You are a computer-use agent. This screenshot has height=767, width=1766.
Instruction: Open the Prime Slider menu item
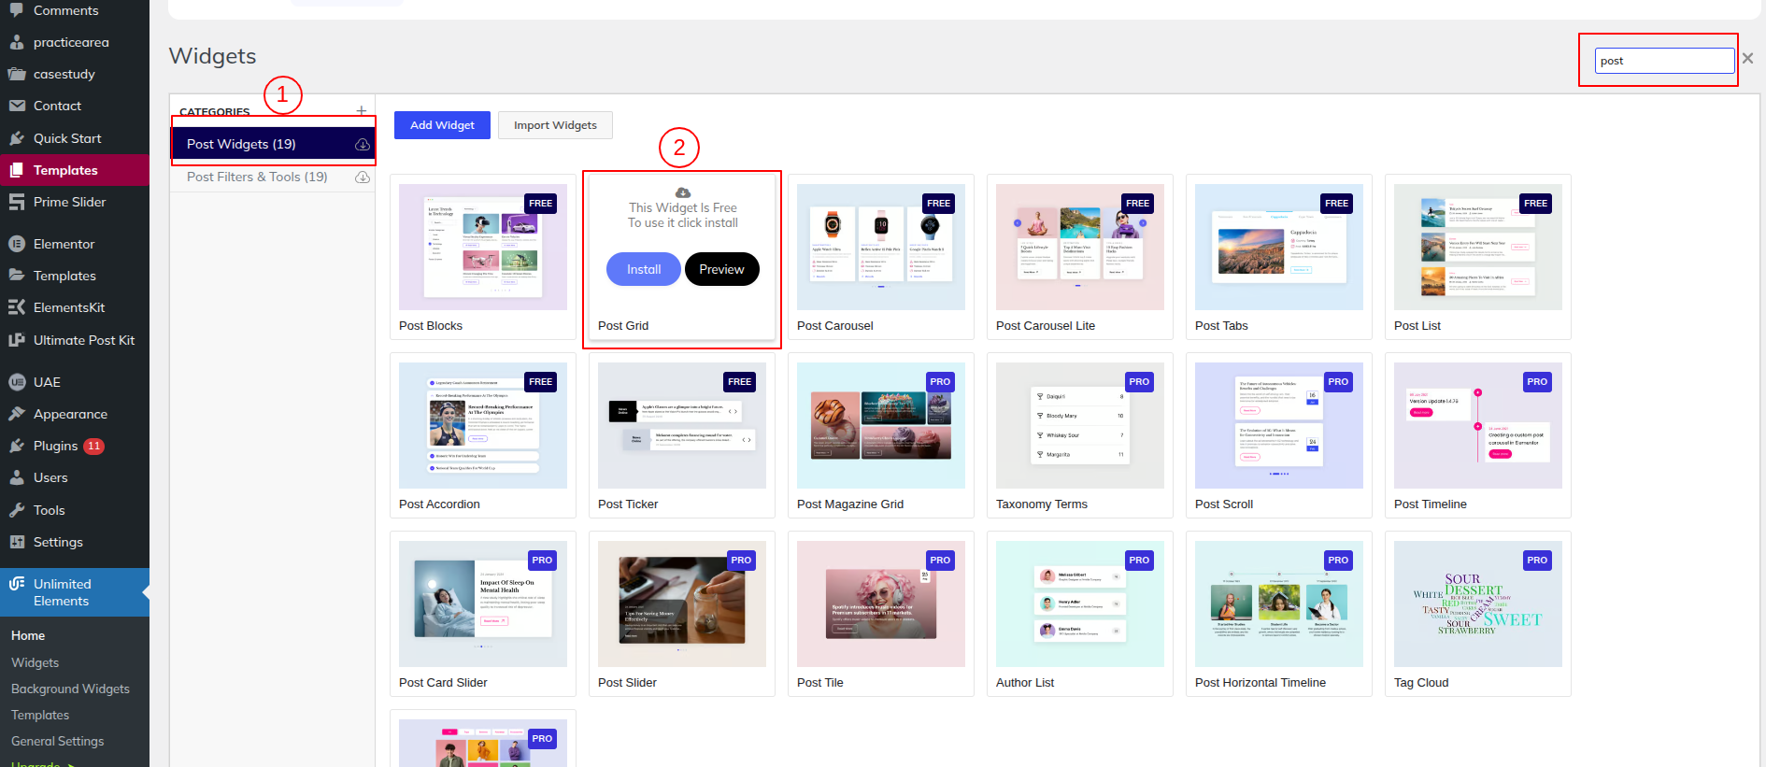[75, 202]
